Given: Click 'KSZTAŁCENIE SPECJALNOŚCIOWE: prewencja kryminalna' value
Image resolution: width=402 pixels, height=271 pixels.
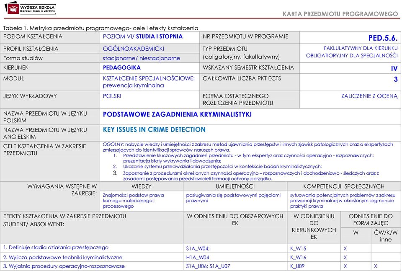Looking at the screenshot, I should (x=149, y=82).
